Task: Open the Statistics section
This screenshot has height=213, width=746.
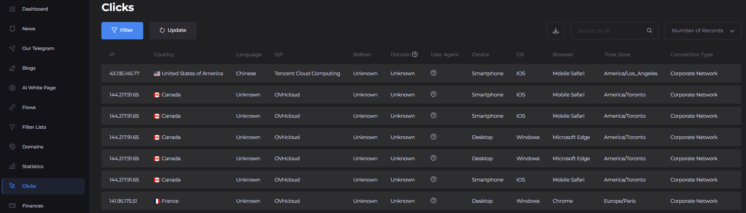Action: [x=33, y=167]
